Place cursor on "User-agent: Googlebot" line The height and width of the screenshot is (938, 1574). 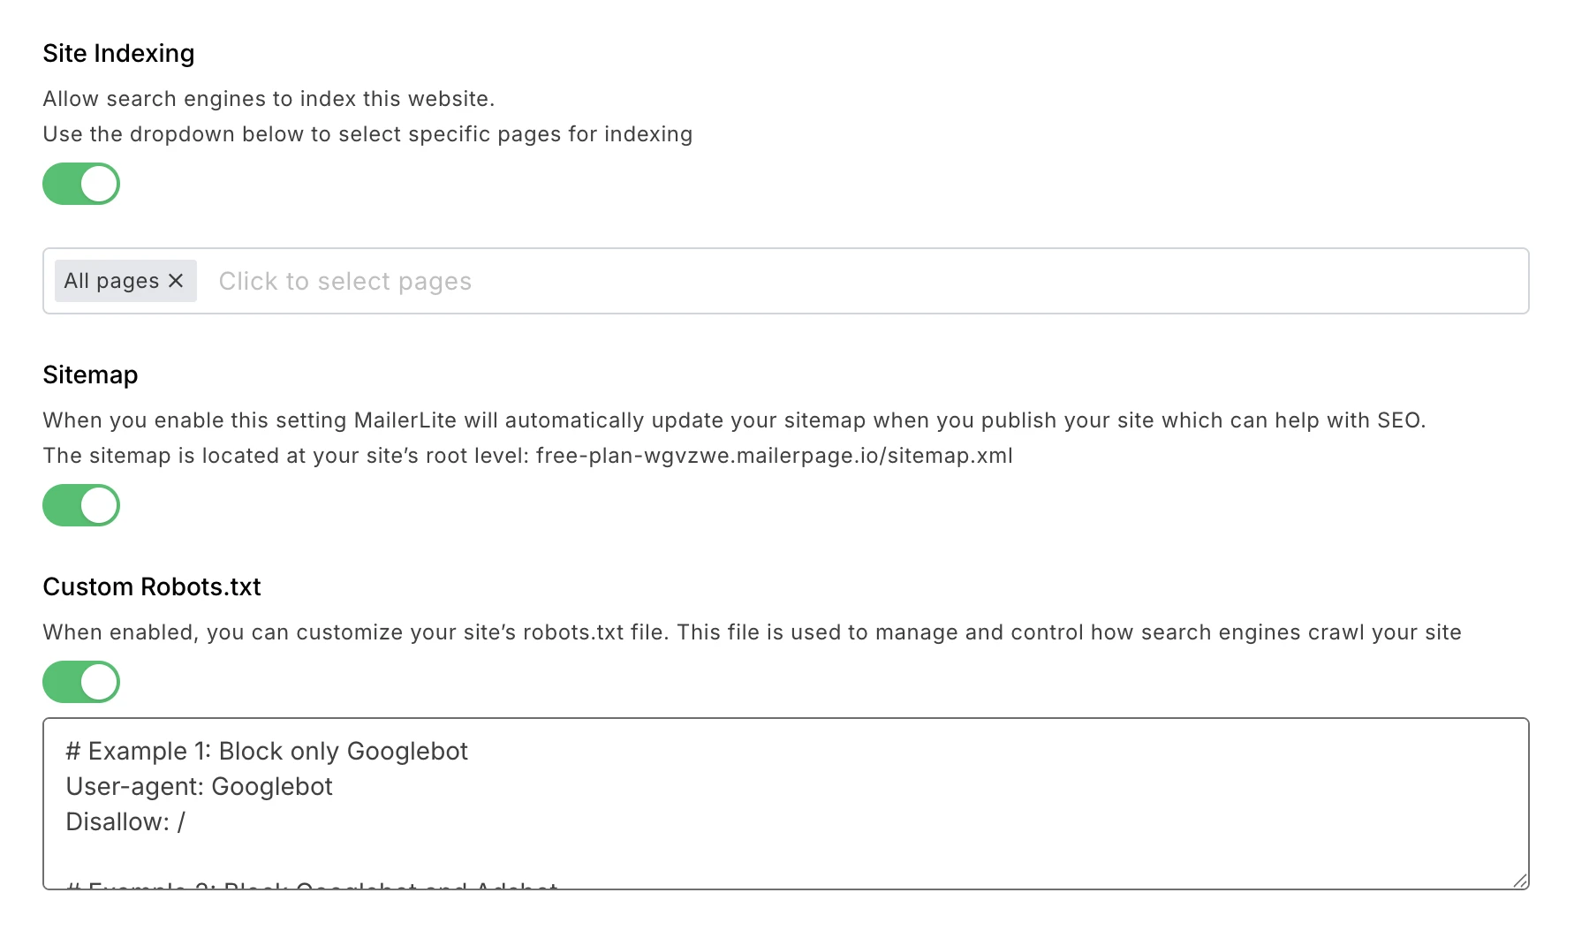[200, 786]
